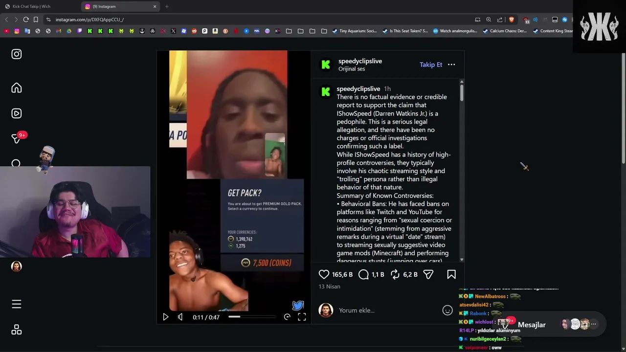
Task: Open video playback settings icon
Action: [x=287, y=317]
